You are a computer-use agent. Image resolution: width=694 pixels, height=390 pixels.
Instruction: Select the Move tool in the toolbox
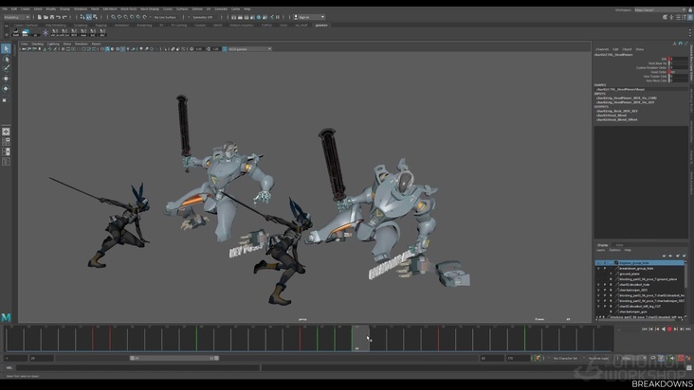[x=6, y=79]
